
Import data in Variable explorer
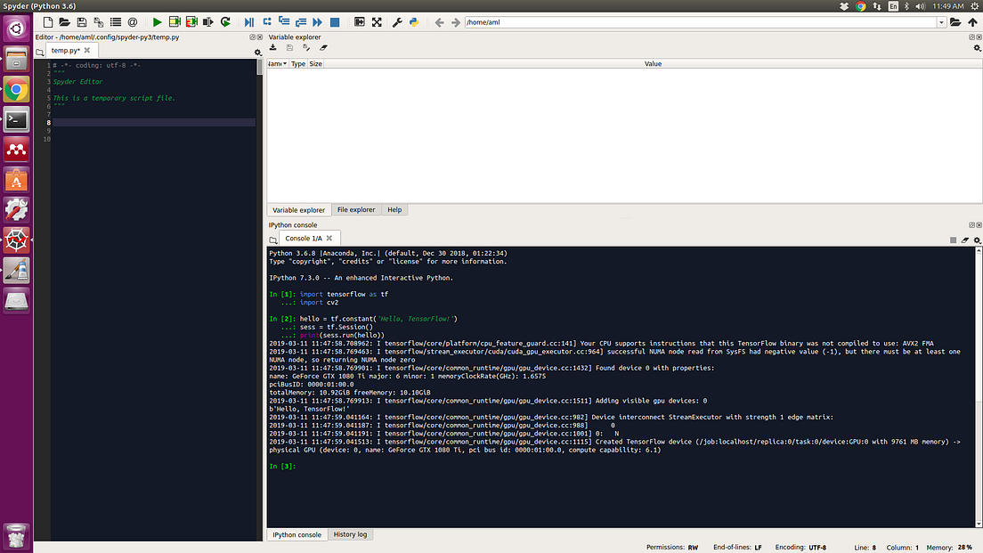coord(272,48)
